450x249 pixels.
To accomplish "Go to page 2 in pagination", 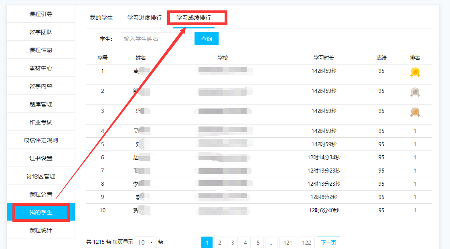I will 219,243.
